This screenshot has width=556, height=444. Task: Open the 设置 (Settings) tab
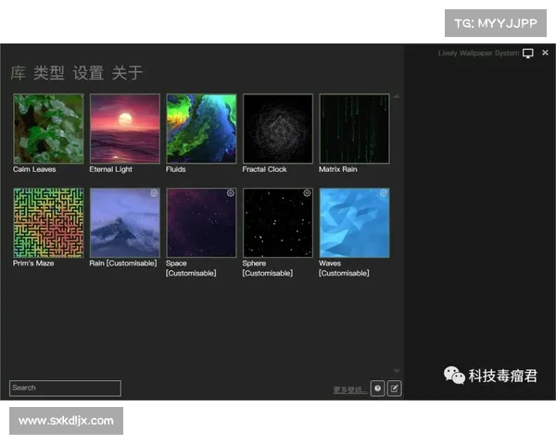pos(88,73)
